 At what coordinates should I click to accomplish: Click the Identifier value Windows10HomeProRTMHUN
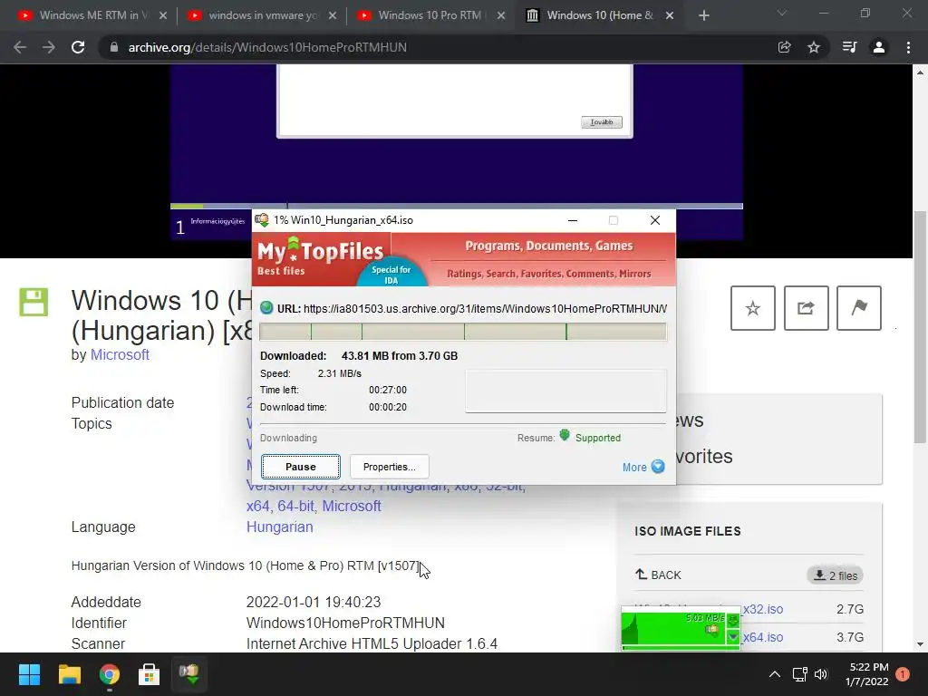[x=345, y=623]
